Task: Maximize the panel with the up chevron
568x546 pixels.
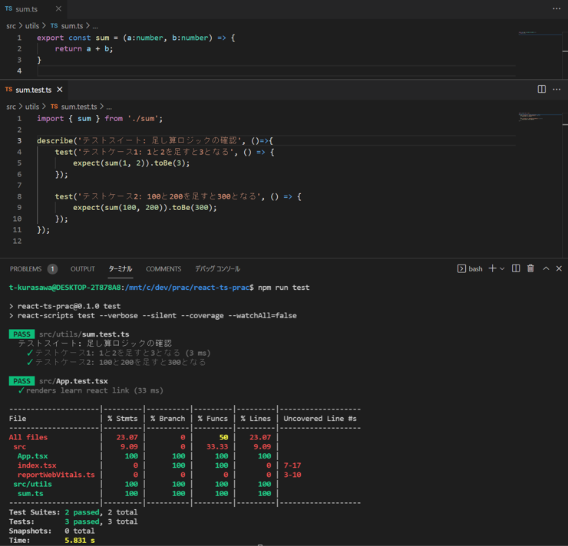Action: [x=546, y=268]
